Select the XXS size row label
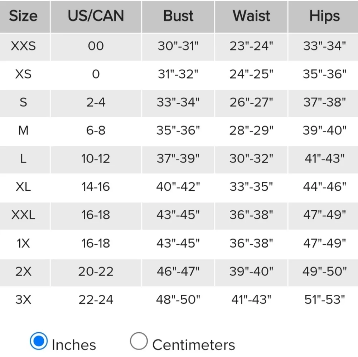The width and height of the screenshot is (358, 357). tap(23, 46)
